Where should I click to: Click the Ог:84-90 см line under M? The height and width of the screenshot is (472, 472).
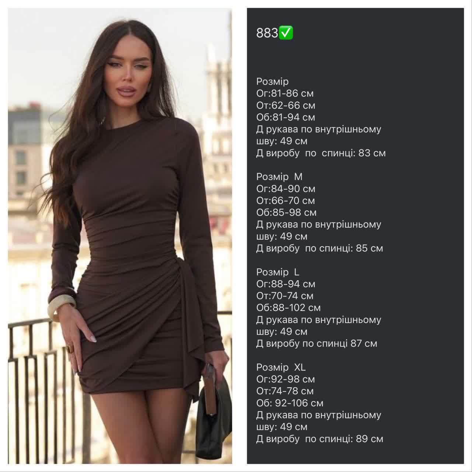pyautogui.click(x=286, y=189)
